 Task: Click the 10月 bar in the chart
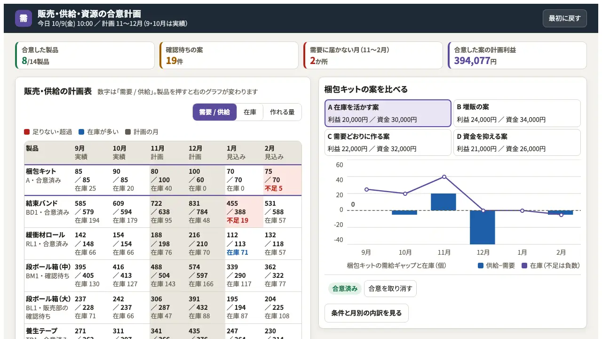tap(404, 212)
